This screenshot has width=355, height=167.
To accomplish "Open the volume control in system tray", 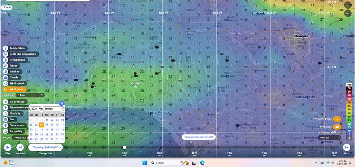I will tap(333, 163).
